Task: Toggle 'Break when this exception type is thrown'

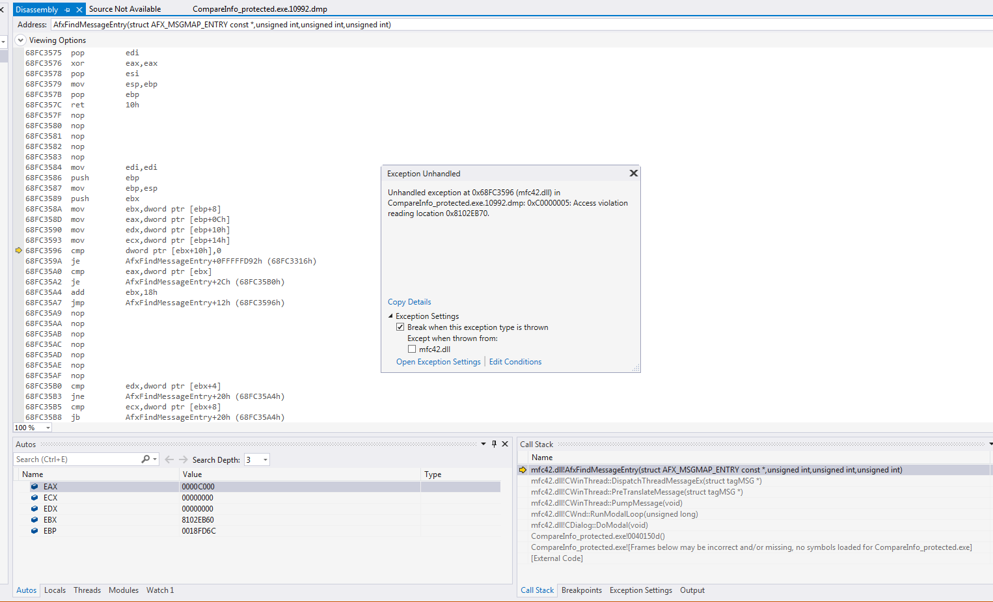Action: click(400, 327)
